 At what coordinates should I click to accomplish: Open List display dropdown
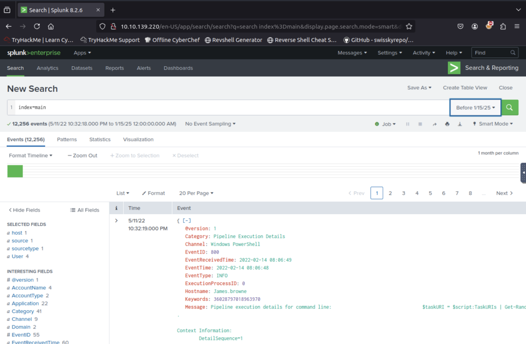click(x=123, y=193)
